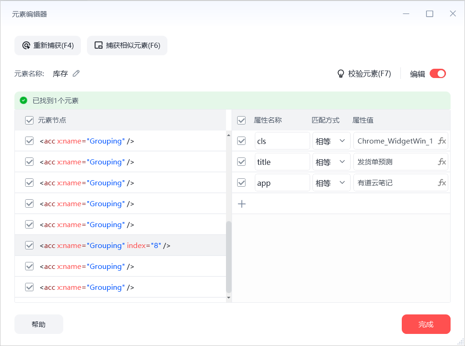Click the fx icon in title value field
This screenshot has width=465, height=346.
(x=442, y=162)
